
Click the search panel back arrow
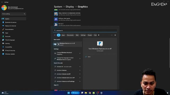tap(55, 35)
